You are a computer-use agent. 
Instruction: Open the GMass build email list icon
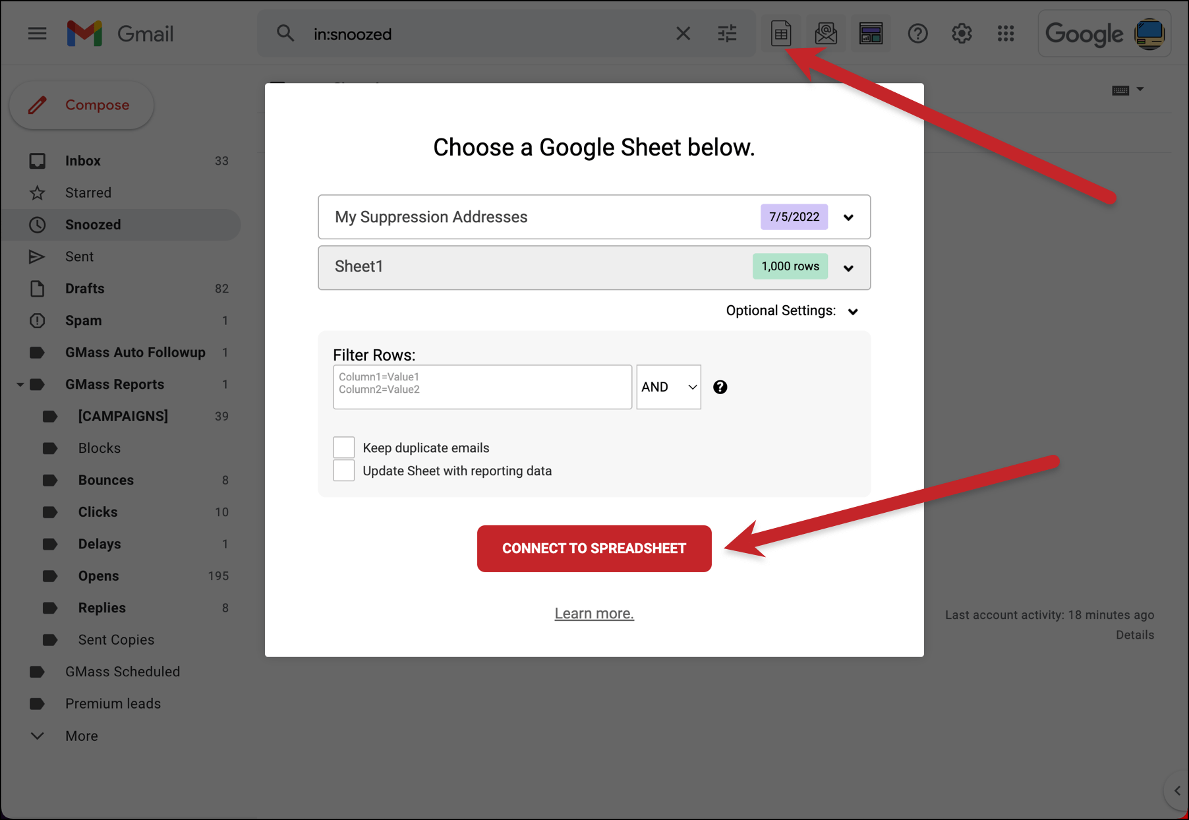pos(826,34)
